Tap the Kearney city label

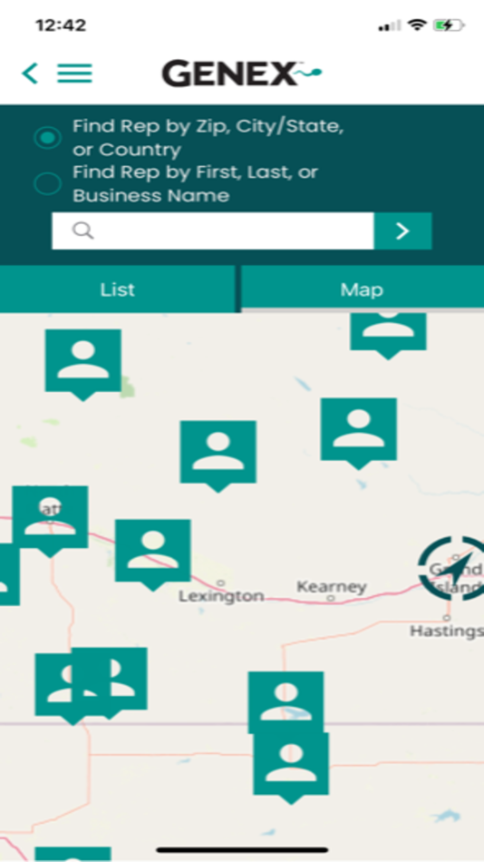pos(331,586)
